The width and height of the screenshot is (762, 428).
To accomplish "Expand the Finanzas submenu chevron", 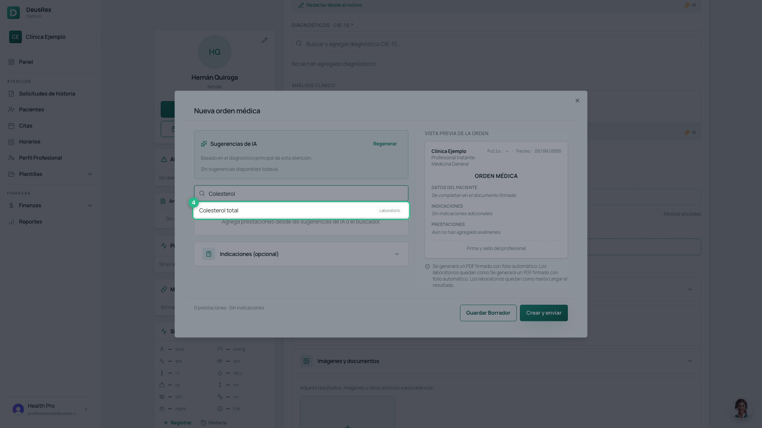I will [x=90, y=205].
